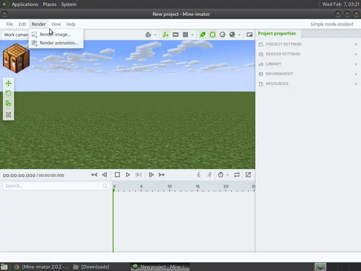Click the walking figure icon
The image size is (361, 271).
pyautogui.click(x=199, y=175)
